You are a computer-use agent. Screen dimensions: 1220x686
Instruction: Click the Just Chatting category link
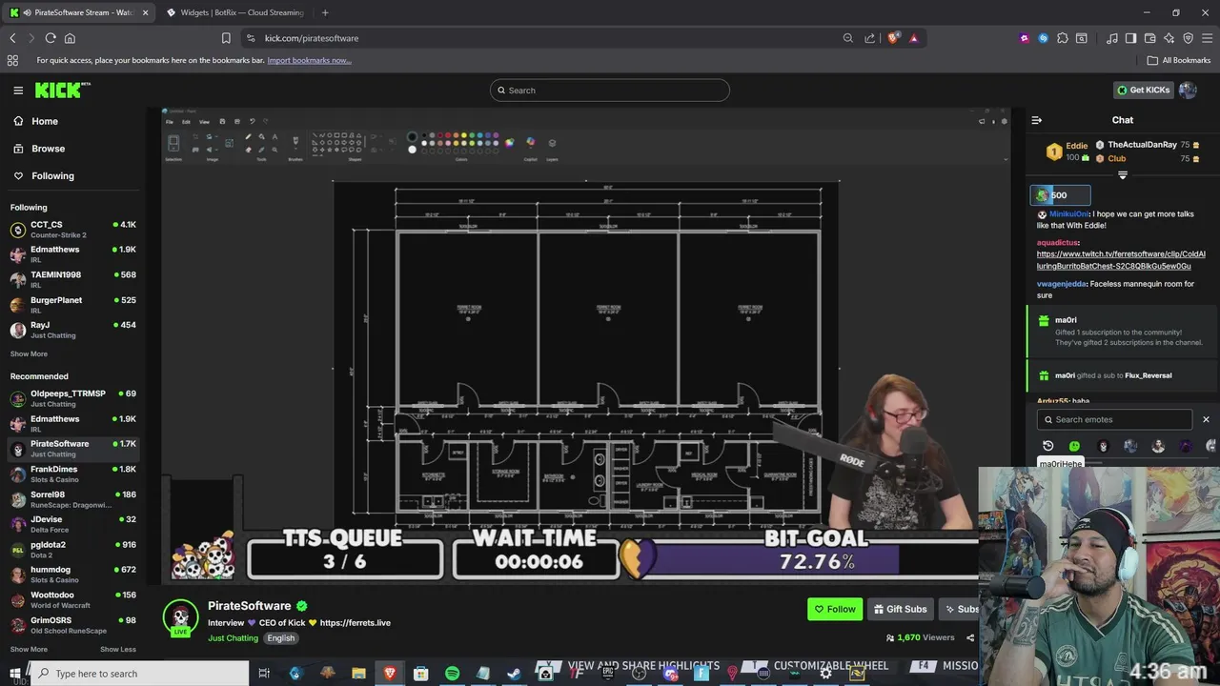233,638
